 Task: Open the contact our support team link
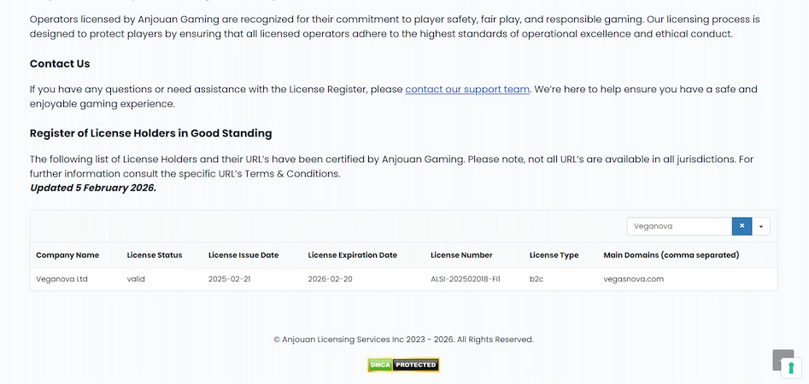467,90
